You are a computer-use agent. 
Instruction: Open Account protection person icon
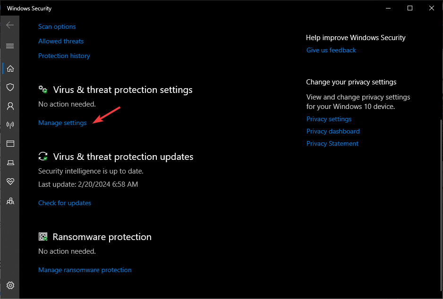(x=10, y=106)
